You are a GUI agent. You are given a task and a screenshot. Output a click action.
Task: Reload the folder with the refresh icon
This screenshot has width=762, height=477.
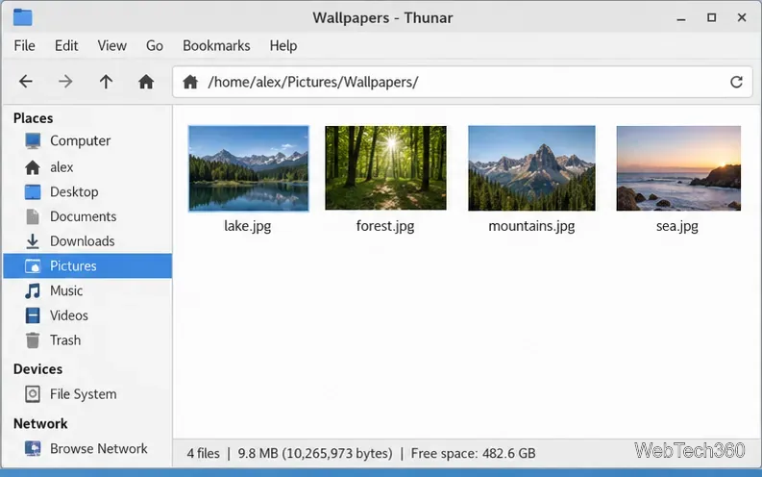pos(736,82)
